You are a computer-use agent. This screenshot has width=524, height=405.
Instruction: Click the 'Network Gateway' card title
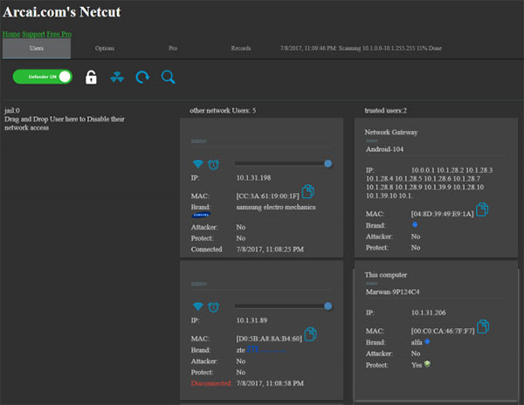pos(391,132)
